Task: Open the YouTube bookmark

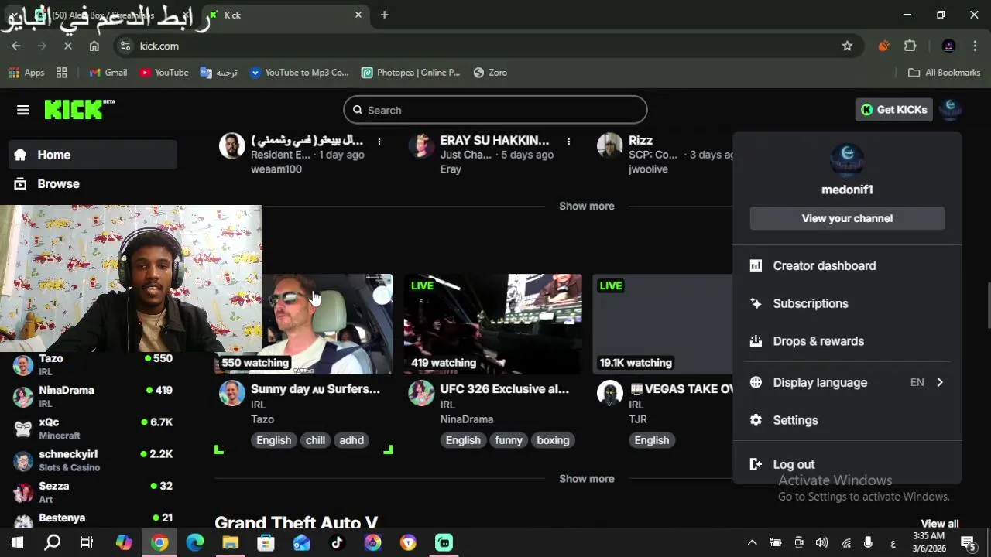Action: coord(163,73)
